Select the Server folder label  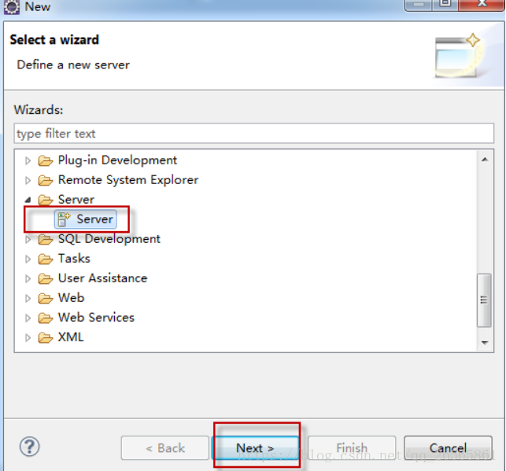point(76,200)
